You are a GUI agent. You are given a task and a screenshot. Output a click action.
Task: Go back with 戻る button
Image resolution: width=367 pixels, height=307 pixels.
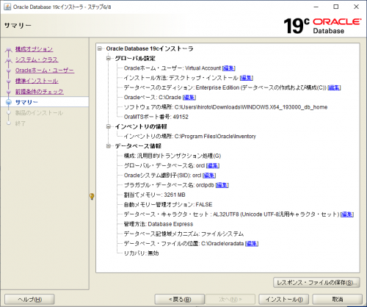[x=180, y=299]
